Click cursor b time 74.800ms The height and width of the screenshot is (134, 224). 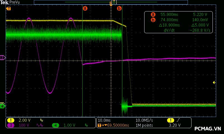(169, 20)
